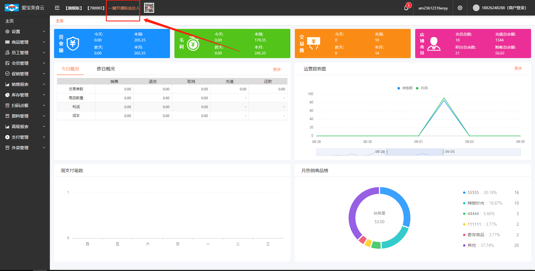Click the 店铺会员 person icon
The image size is (535, 271).
(x=434, y=44)
